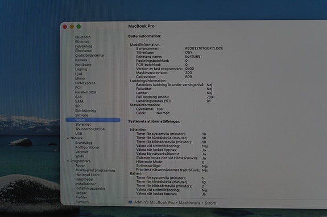Viewport: 327px width, 217px height.
Task: Click the MacBook Pro window title
Action: (142, 26)
